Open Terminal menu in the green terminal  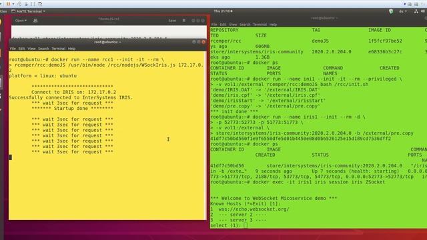pos(260,25)
